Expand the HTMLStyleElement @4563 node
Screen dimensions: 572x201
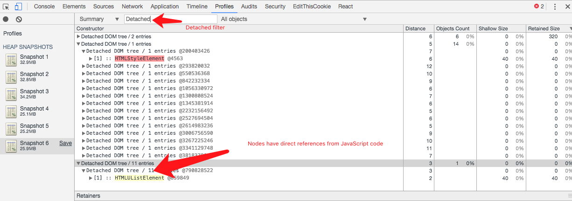click(x=91, y=59)
